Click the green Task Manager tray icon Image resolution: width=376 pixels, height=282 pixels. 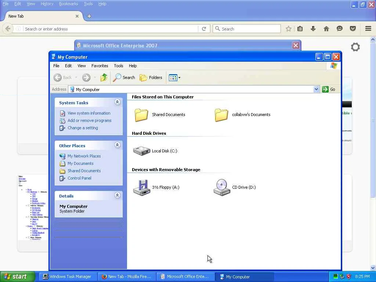[x=336, y=276]
